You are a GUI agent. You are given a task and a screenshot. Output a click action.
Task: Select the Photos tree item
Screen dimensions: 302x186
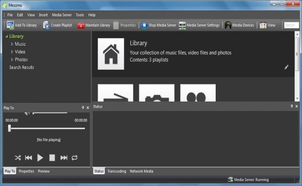[x=21, y=59]
